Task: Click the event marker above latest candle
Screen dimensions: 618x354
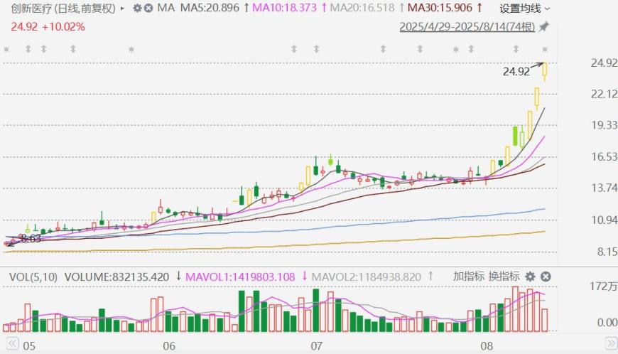Action: (x=545, y=49)
